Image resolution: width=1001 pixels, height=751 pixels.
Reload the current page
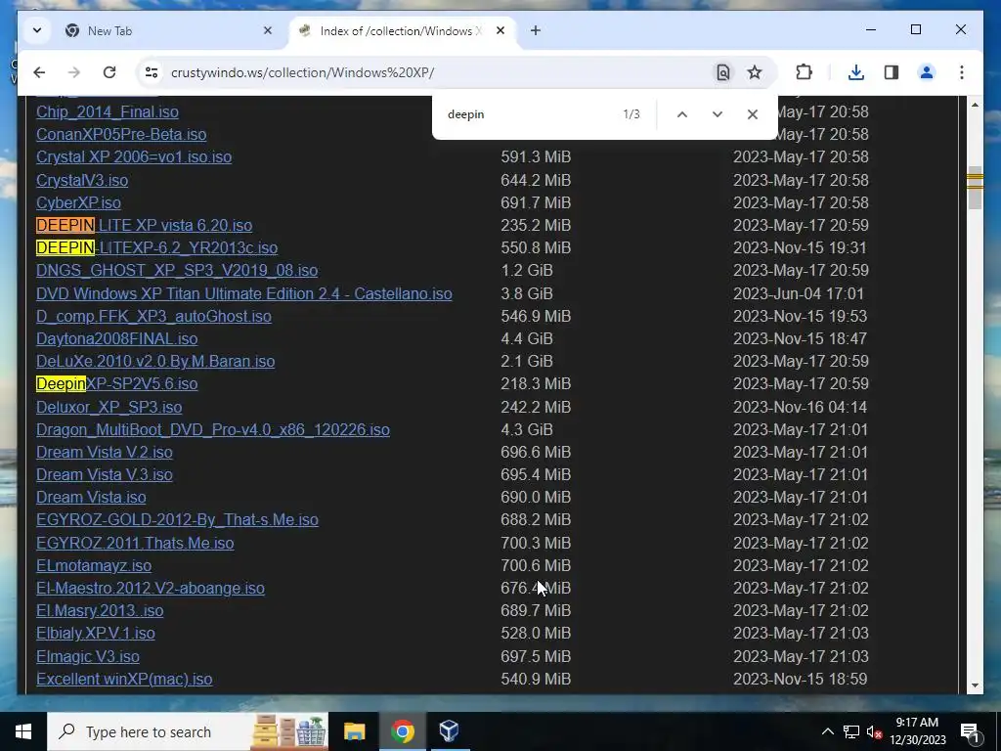tap(109, 72)
